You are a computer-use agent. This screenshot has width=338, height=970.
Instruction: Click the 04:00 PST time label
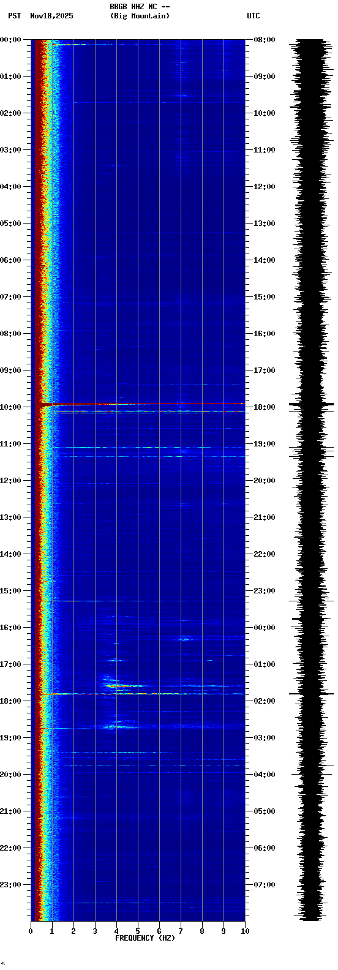(10, 187)
